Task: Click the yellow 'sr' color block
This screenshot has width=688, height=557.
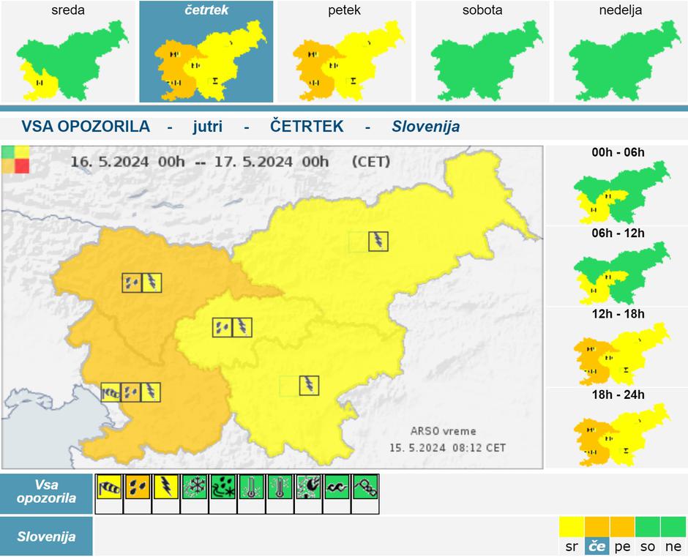Action: click(x=571, y=528)
